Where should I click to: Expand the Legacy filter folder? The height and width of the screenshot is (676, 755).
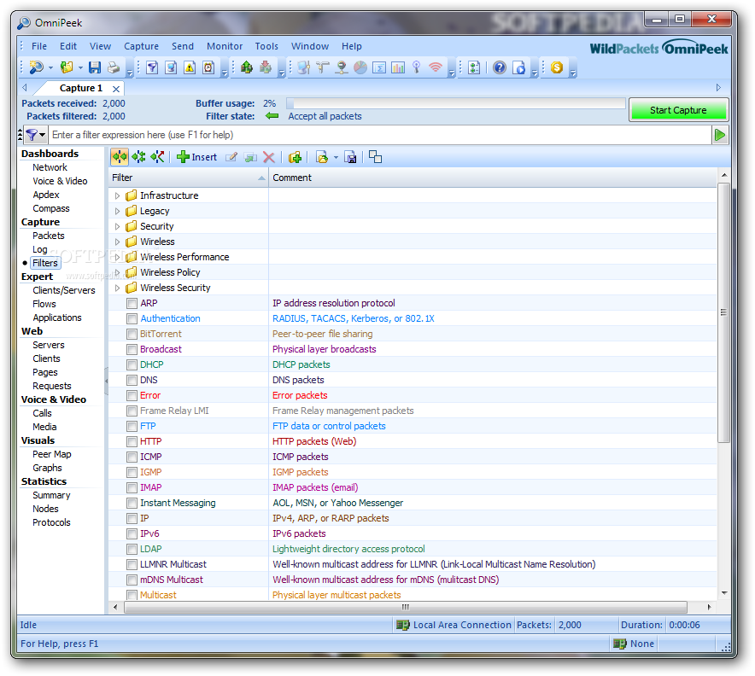tap(117, 211)
